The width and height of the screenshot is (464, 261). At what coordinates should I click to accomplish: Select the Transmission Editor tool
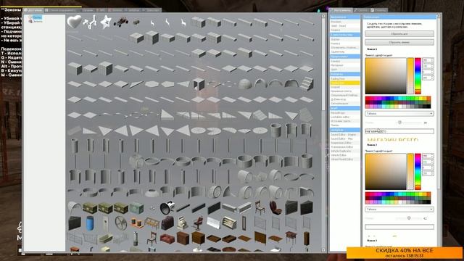[x=345, y=147]
